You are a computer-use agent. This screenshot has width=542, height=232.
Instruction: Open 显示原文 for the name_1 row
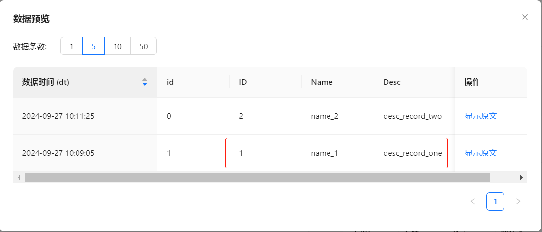481,153
